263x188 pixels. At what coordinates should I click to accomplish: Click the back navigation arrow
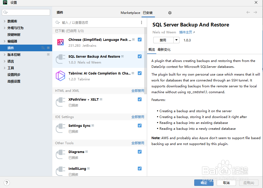(248, 12)
